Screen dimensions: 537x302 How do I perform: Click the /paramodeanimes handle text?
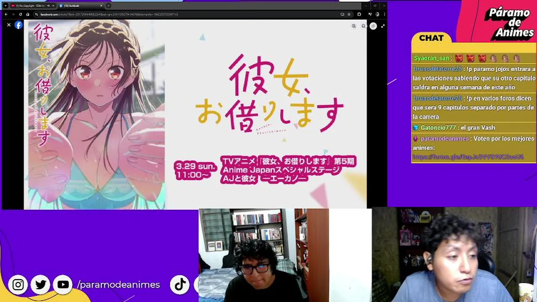pyautogui.click(x=118, y=285)
